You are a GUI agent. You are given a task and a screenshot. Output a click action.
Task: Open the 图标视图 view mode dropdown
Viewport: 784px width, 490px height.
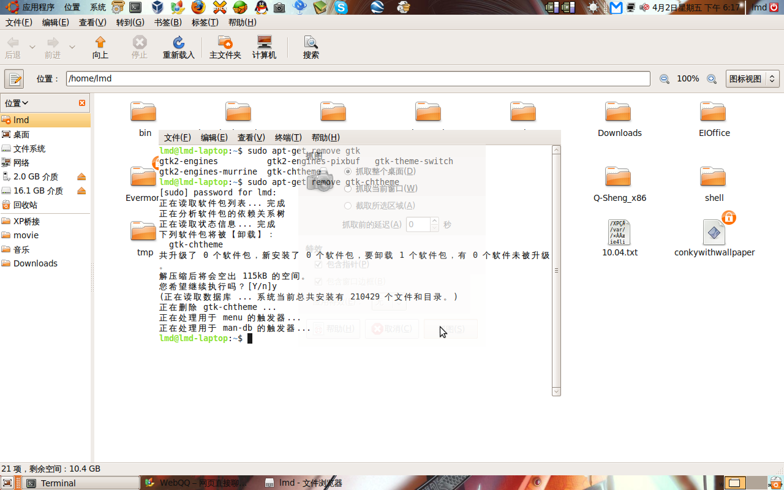coord(752,78)
